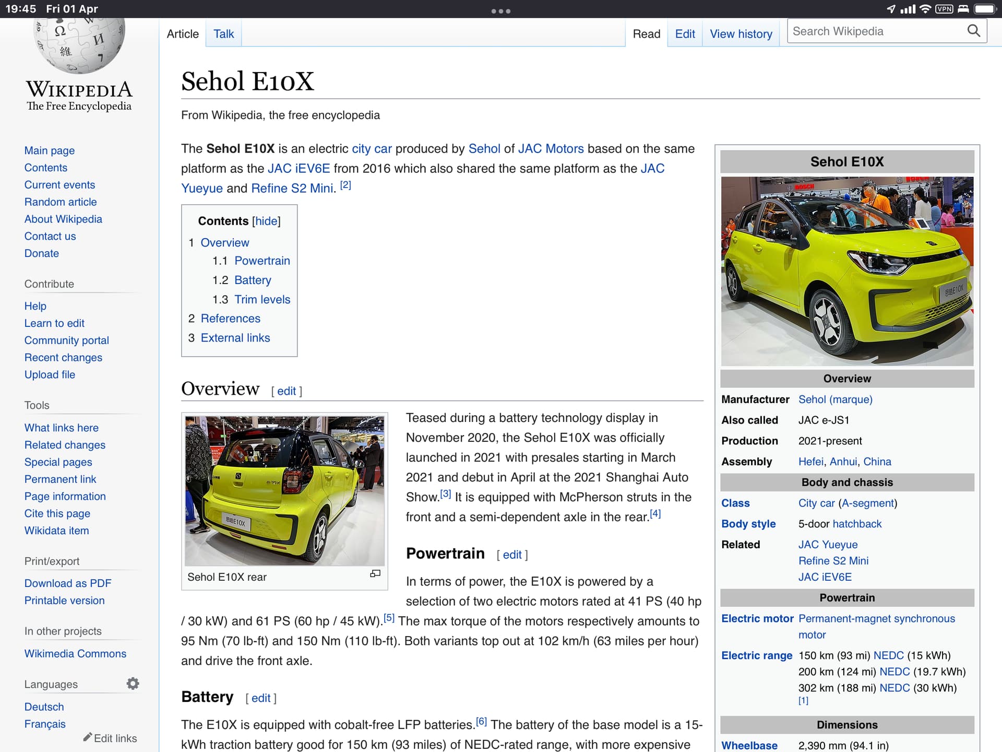Open Permanent-magnet synchronous motor link

pyautogui.click(x=877, y=627)
